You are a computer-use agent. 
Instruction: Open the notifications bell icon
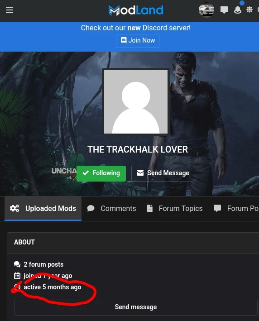tap(238, 10)
